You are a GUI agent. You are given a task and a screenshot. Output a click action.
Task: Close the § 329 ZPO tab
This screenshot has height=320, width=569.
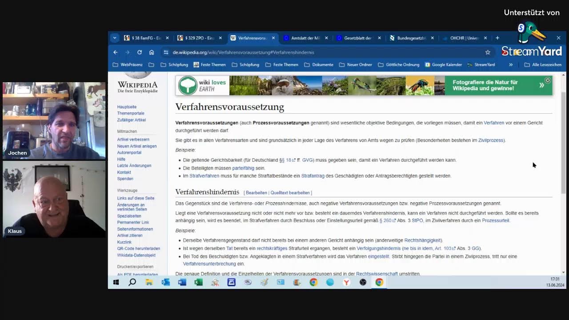220,38
